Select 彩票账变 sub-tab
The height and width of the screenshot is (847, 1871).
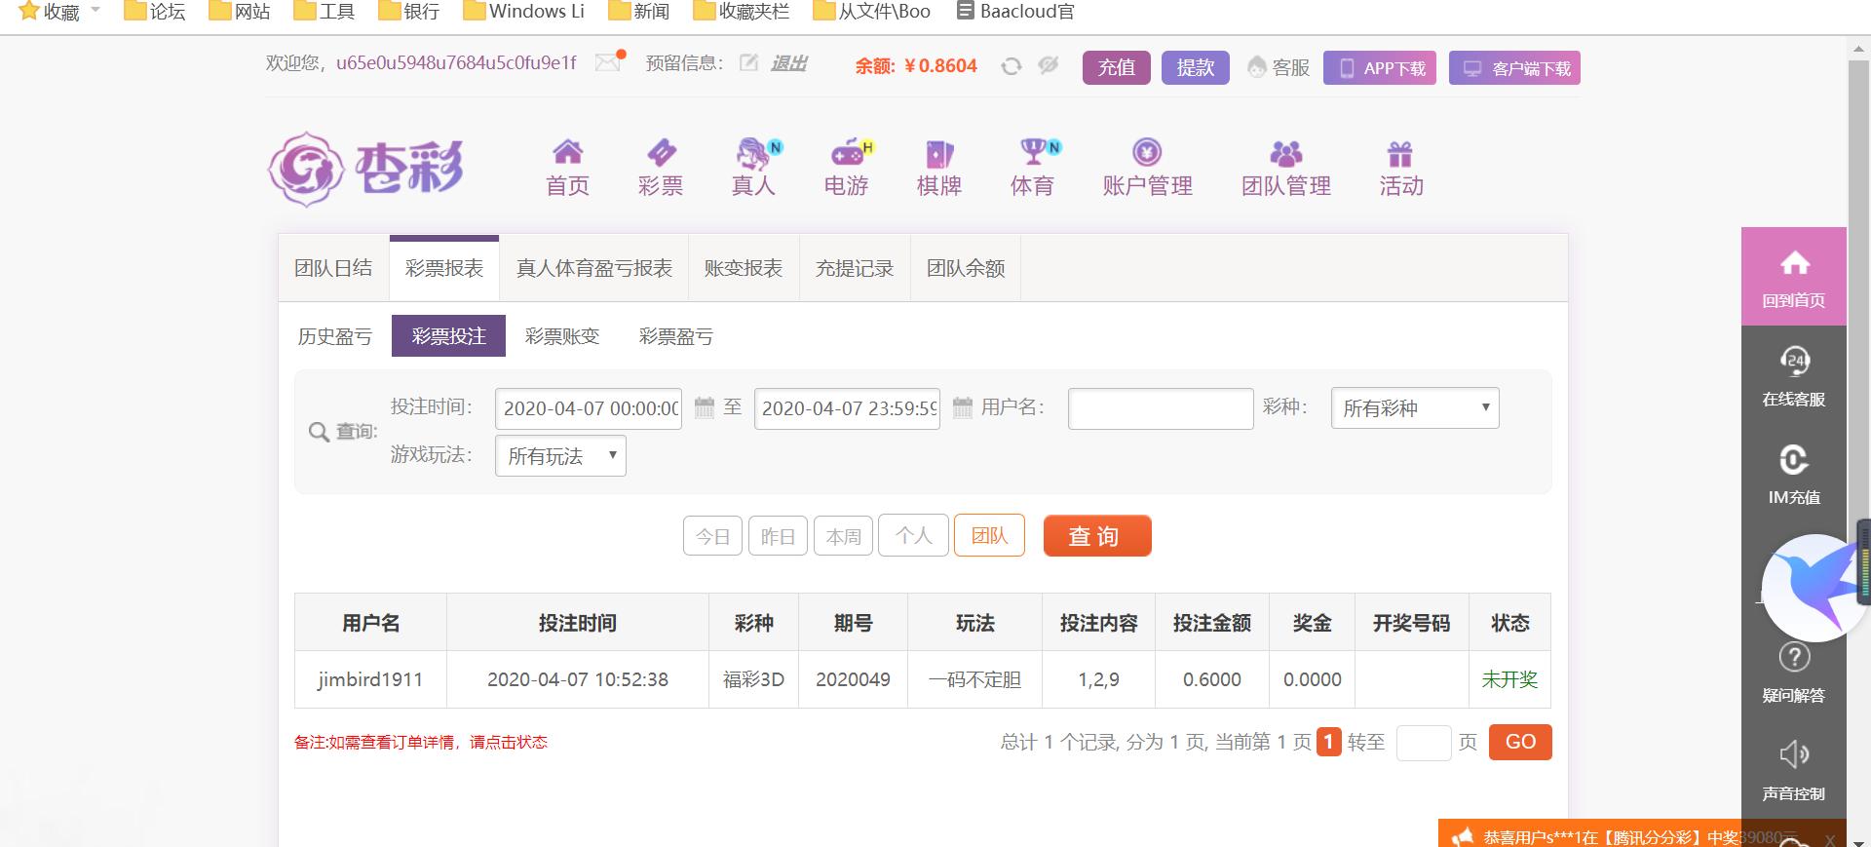[562, 336]
